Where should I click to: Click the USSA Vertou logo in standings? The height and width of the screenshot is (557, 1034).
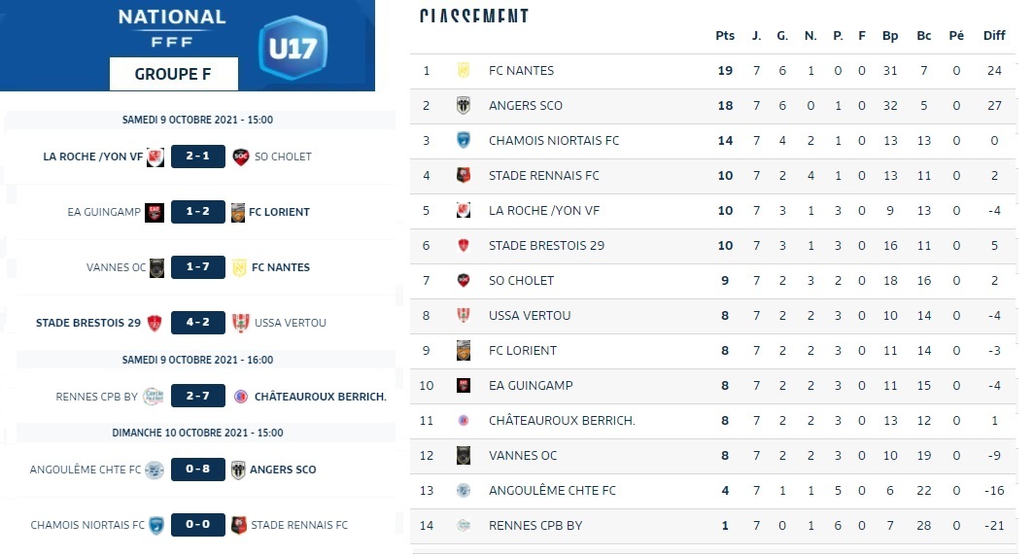464,316
